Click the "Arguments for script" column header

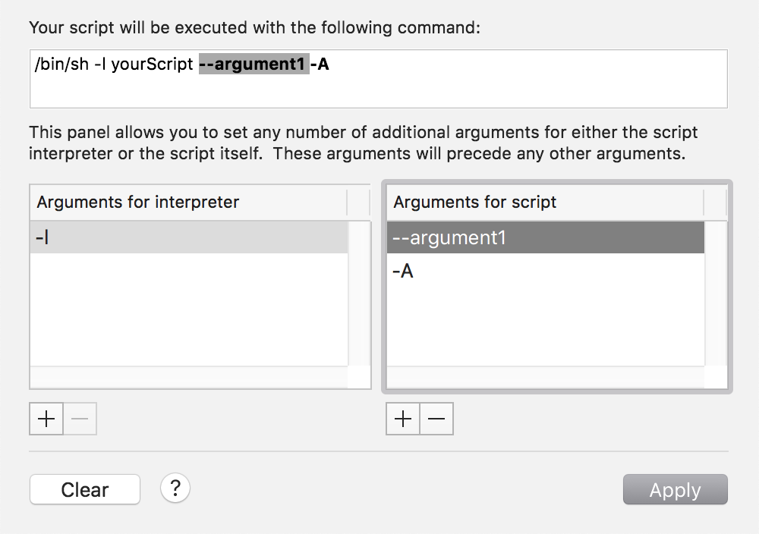pyautogui.click(x=545, y=203)
